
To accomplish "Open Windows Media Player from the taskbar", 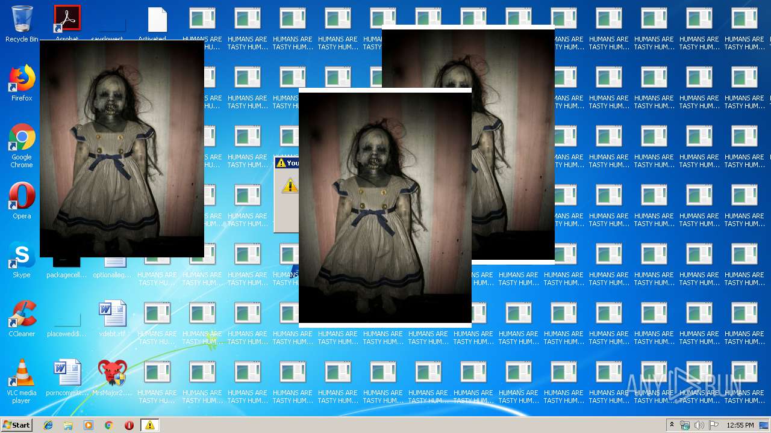I will point(89,425).
